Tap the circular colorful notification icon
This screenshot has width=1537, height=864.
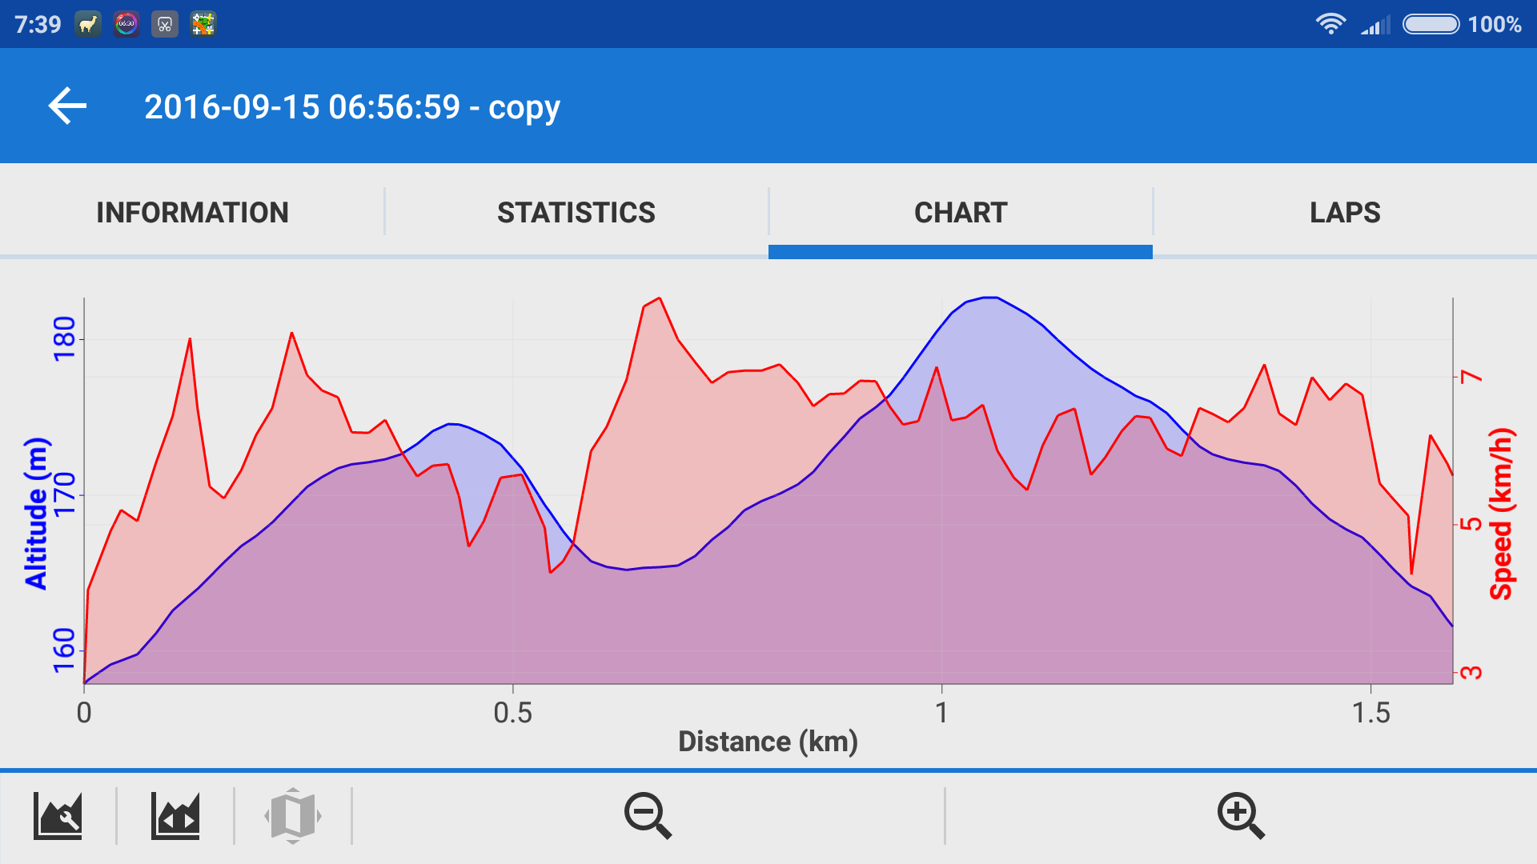[126, 24]
